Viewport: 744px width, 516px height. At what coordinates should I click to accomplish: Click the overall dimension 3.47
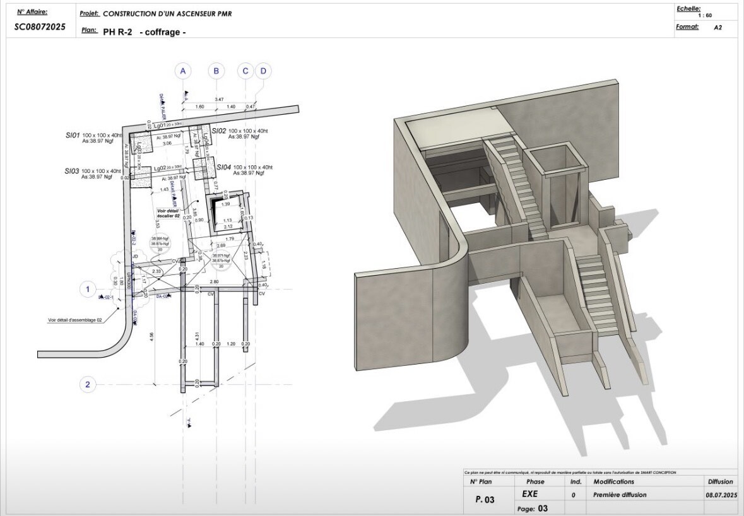coord(219,100)
